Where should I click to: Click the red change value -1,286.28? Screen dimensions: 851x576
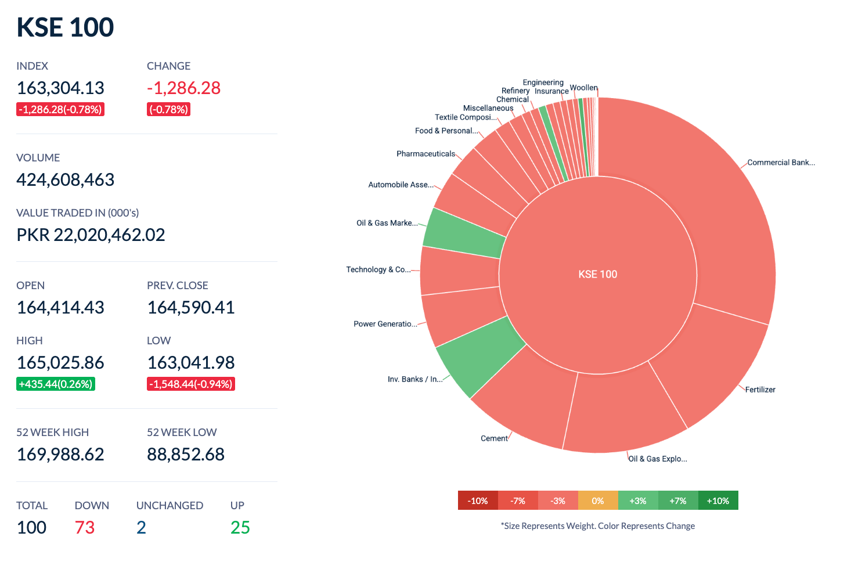(183, 88)
